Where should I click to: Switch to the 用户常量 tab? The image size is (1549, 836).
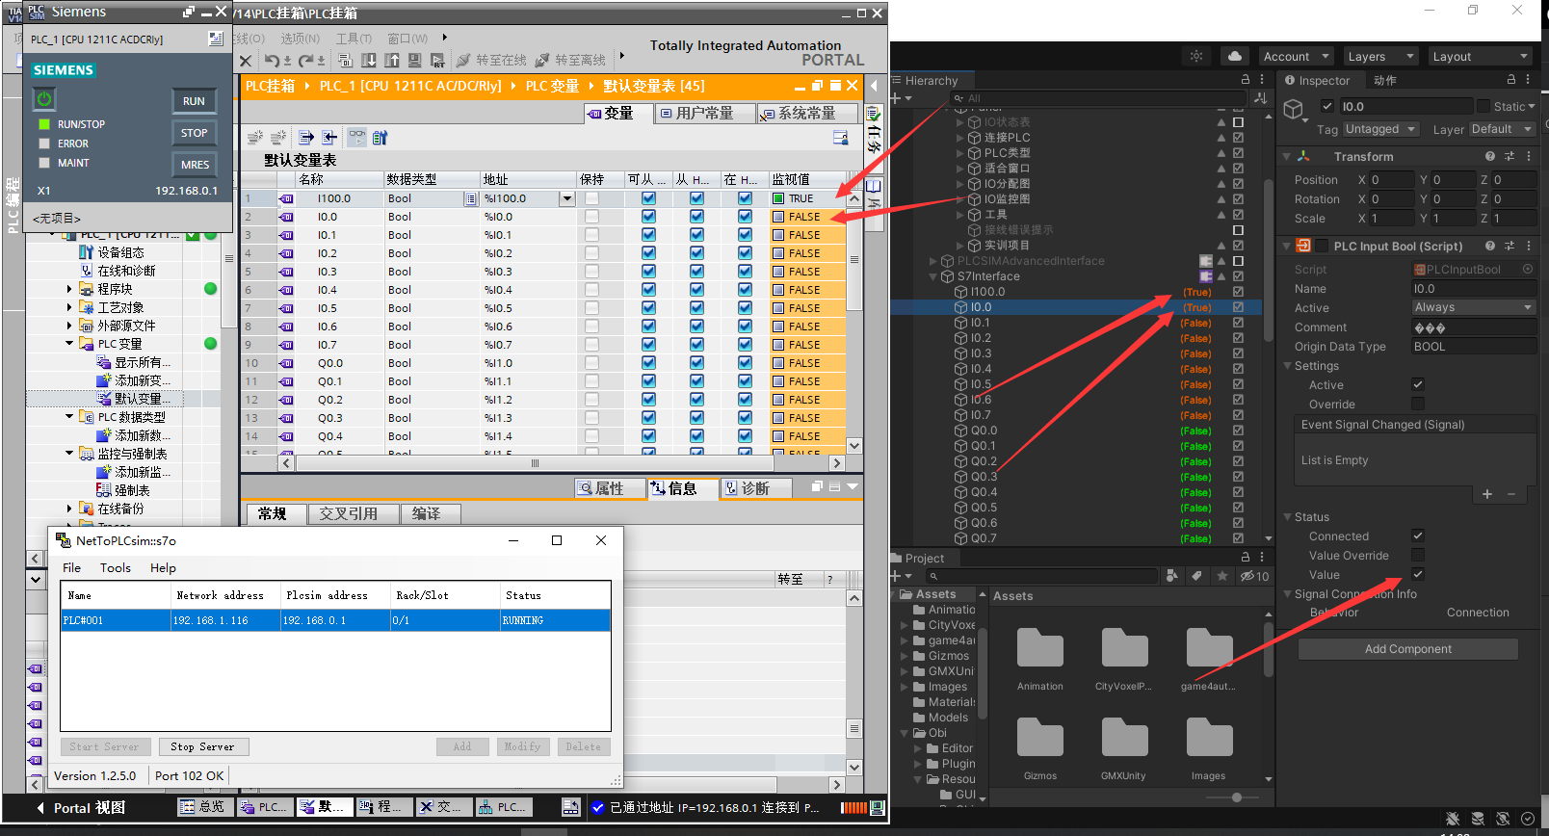point(705,114)
